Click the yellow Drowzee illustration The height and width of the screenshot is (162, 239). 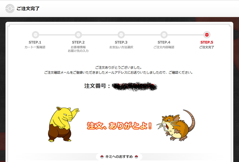tap(64, 124)
